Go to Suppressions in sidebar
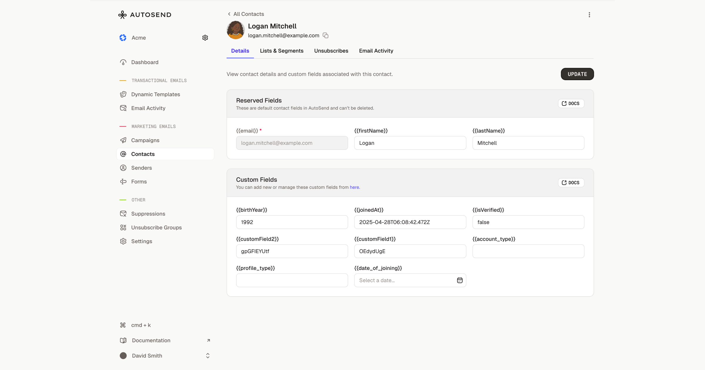Screen dimensions: 705x370 (148, 214)
